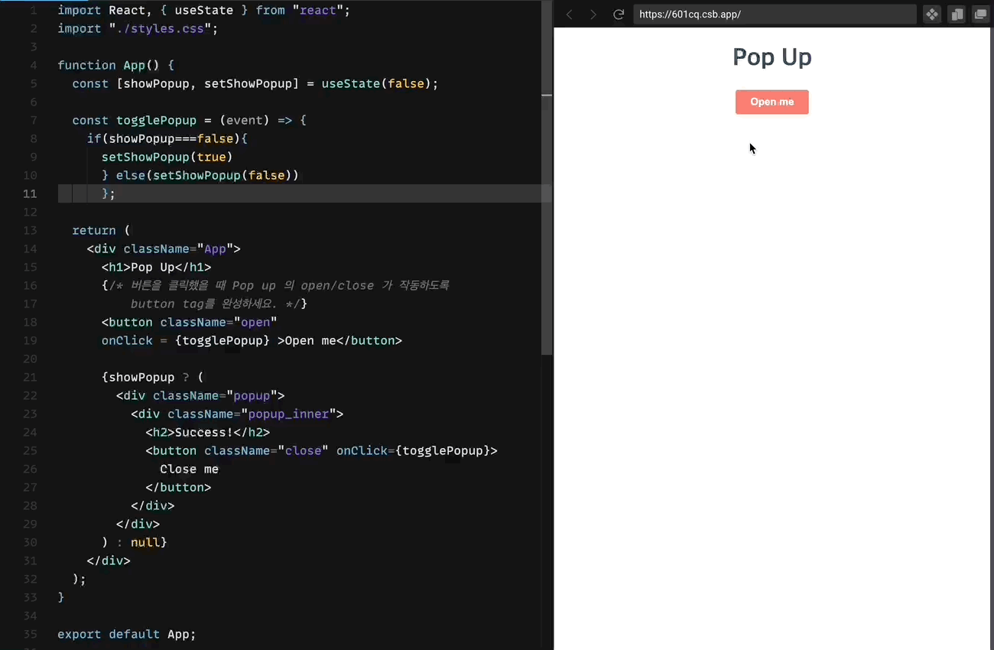Viewport: 994px width, 650px height.
Task: Refresh the preview browser
Action: 619,15
